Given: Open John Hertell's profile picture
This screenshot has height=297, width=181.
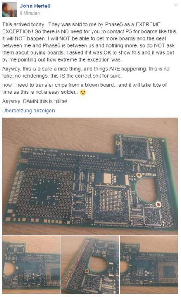Looking at the screenshot, I should (x=10, y=10).
